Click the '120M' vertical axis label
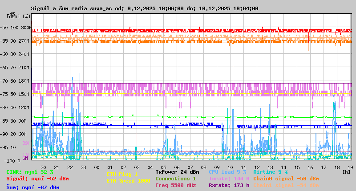This screenshot has width=356, height=191. (25, 107)
